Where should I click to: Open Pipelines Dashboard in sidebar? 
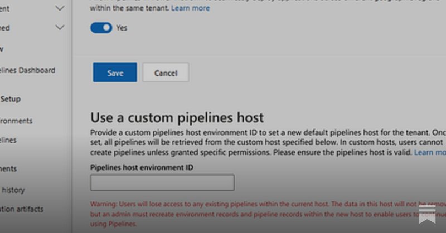click(x=27, y=71)
